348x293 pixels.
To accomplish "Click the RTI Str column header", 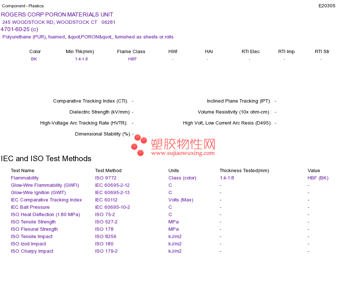I will [322, 52].
